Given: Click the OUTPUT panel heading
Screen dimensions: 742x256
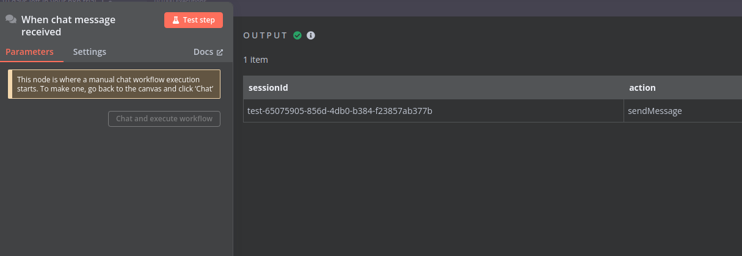Looking at the screenshot, I should click(x=265, y=35).
